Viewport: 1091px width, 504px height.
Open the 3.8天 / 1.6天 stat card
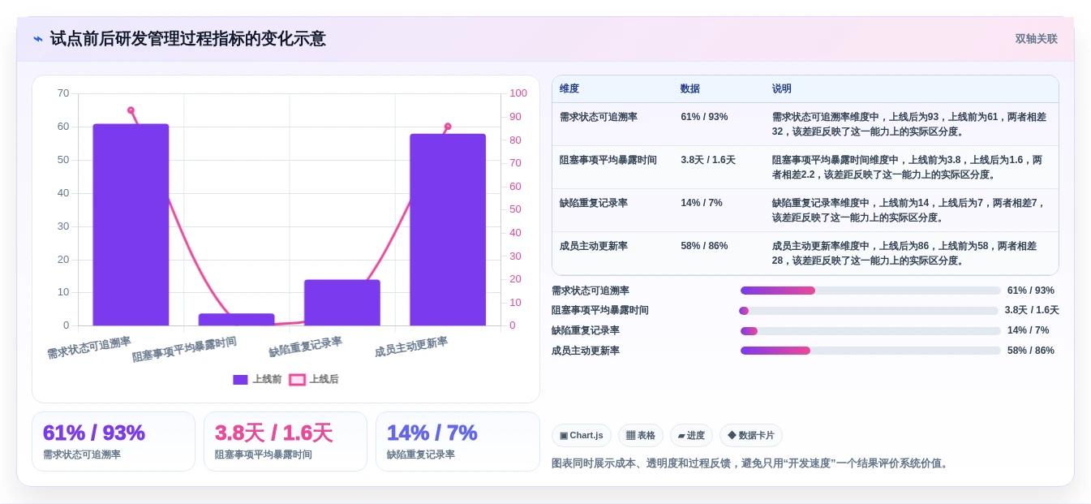coord(286,442)
